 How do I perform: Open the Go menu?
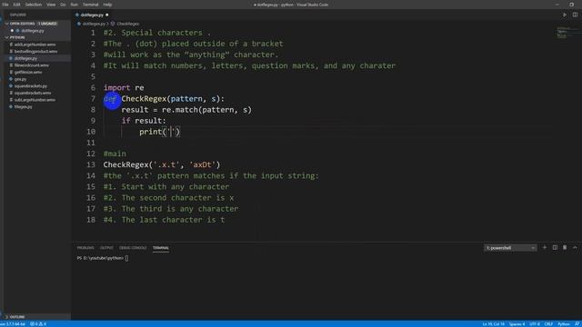point(63,5)
